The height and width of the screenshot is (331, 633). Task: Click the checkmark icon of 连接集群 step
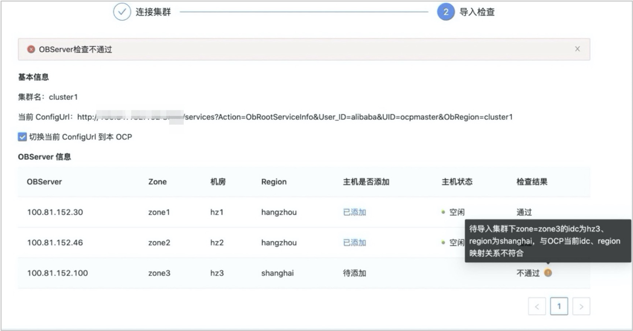122,12
